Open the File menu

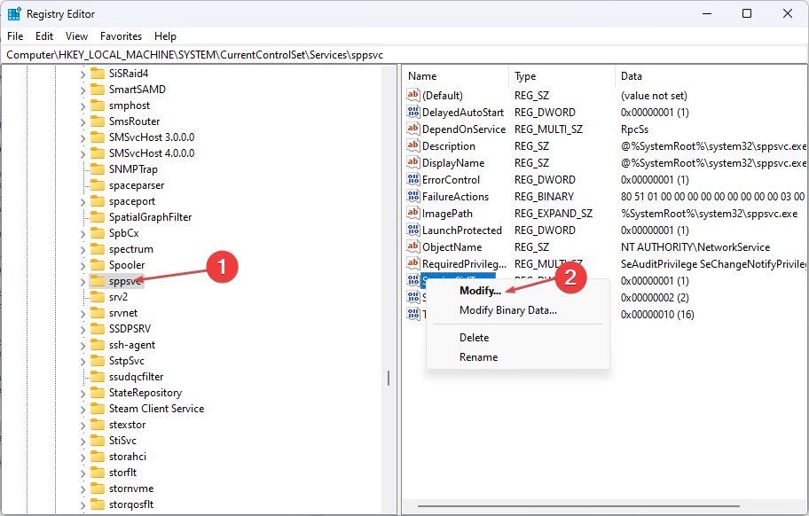pos(15,36)
